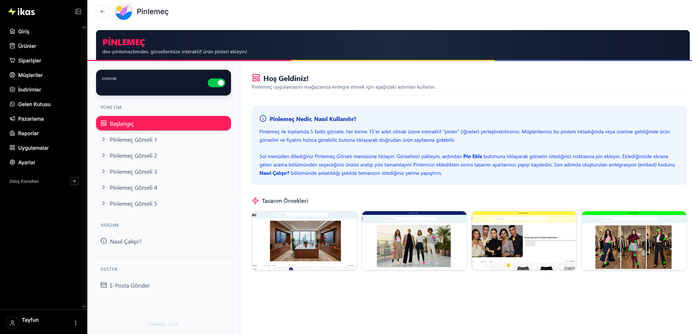Select the Başlangıç menu item

tap(163, 124)
